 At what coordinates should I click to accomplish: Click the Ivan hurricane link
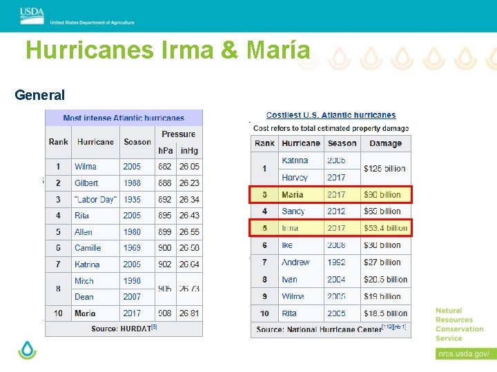[x=289, y=279]
